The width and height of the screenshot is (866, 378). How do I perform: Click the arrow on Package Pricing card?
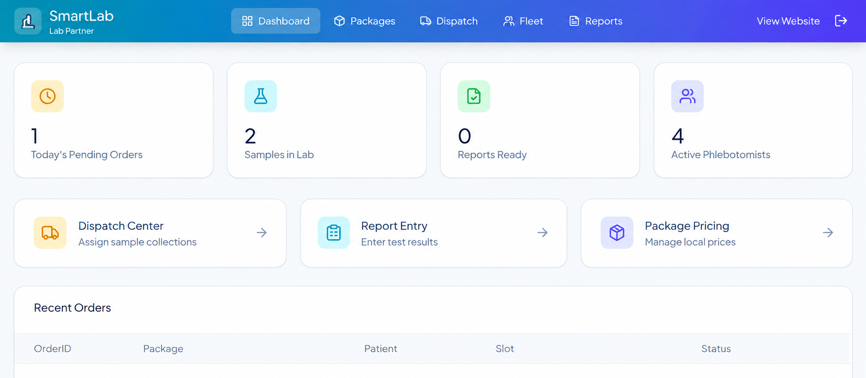point(828,233)
